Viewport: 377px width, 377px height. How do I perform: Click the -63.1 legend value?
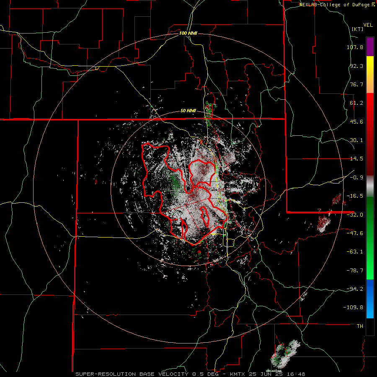point(355,252)
